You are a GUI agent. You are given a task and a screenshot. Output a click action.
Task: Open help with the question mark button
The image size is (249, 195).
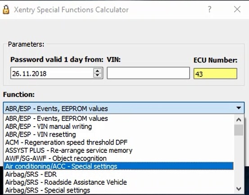coord(209,9)
